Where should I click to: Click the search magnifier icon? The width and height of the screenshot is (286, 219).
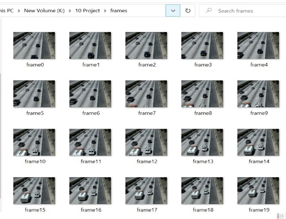208,10
